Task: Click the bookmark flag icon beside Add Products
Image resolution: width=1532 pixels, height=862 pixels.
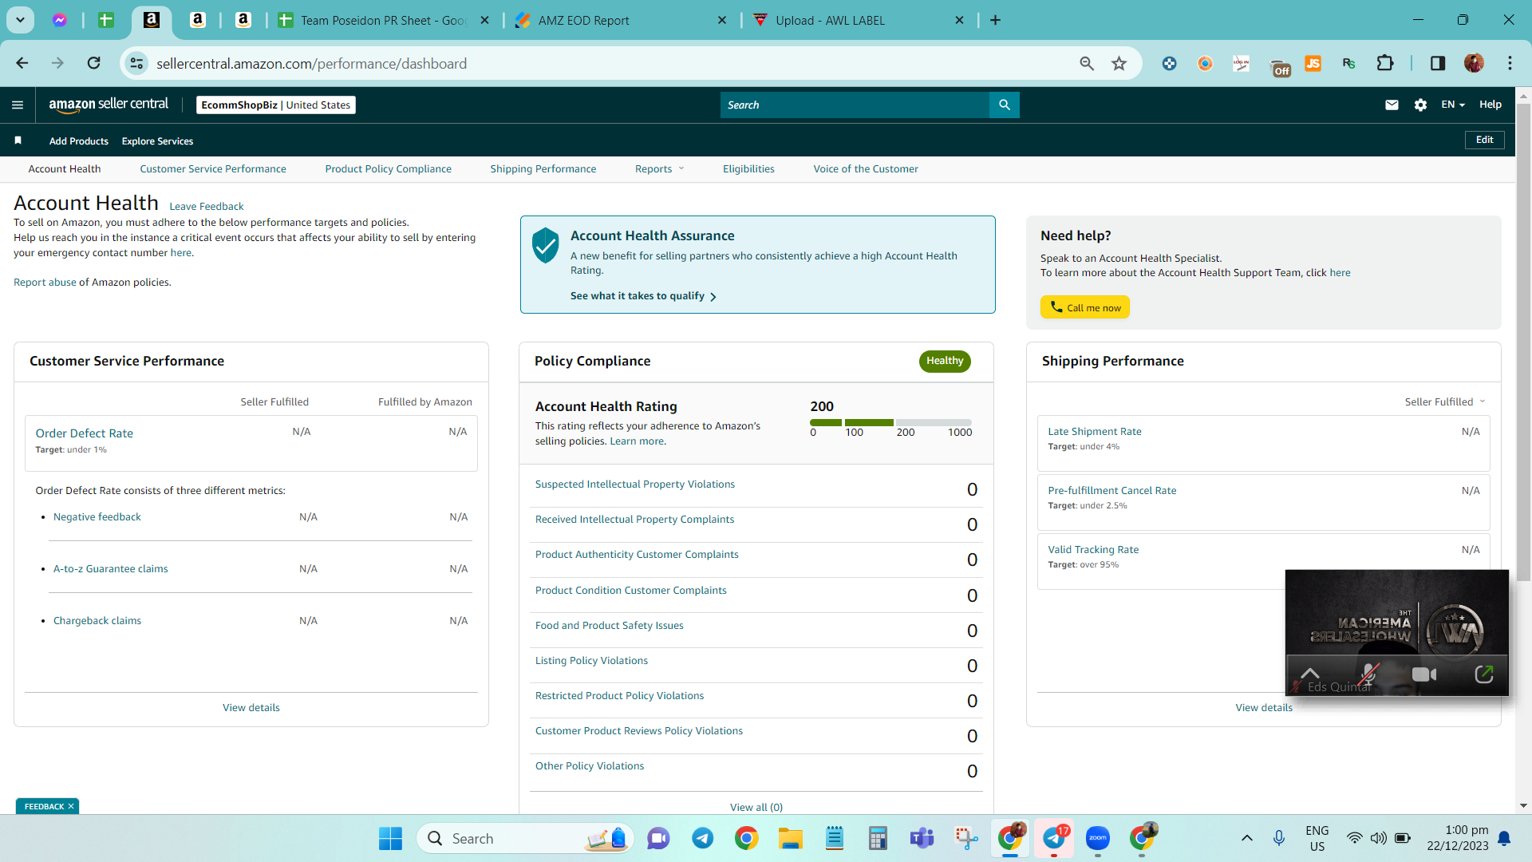Action: pyautogui.click(x=18, y=140)
